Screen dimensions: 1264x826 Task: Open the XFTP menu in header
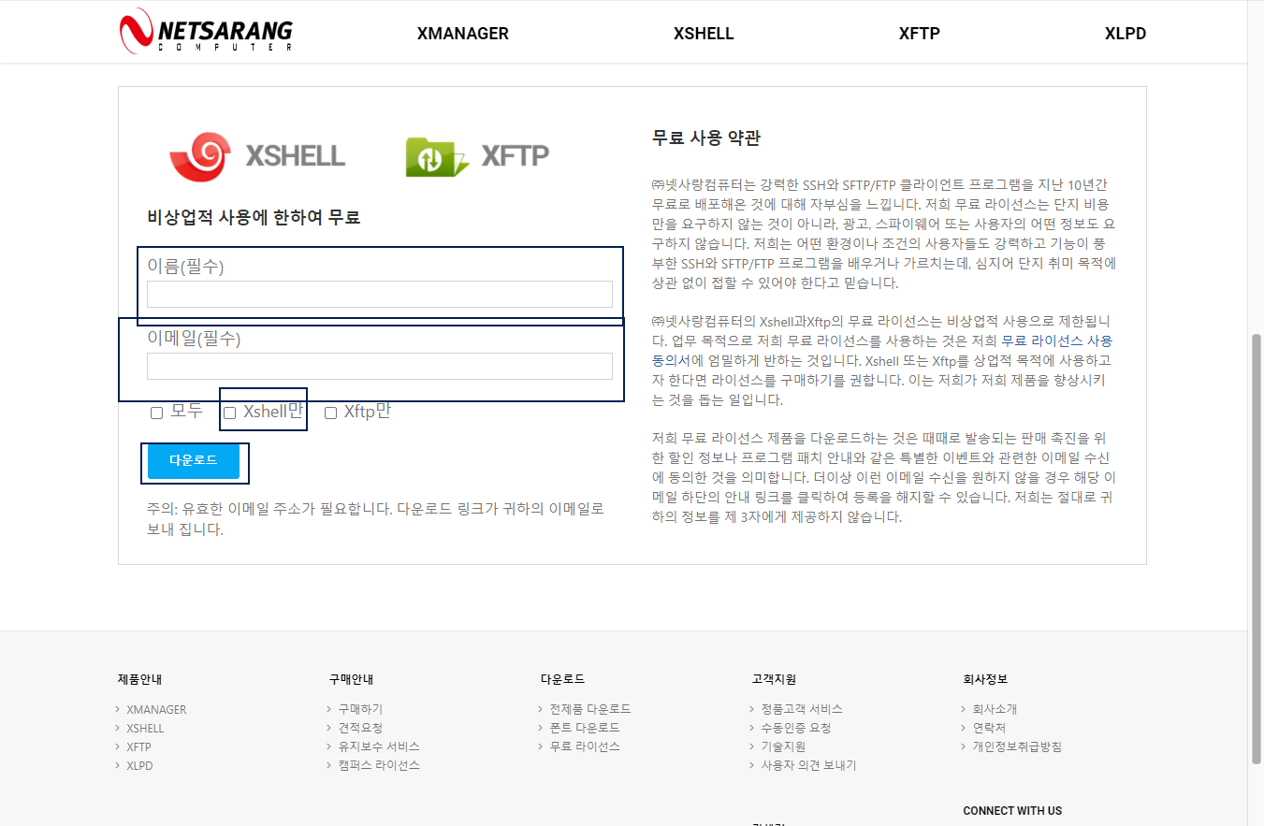pos(919,34)
